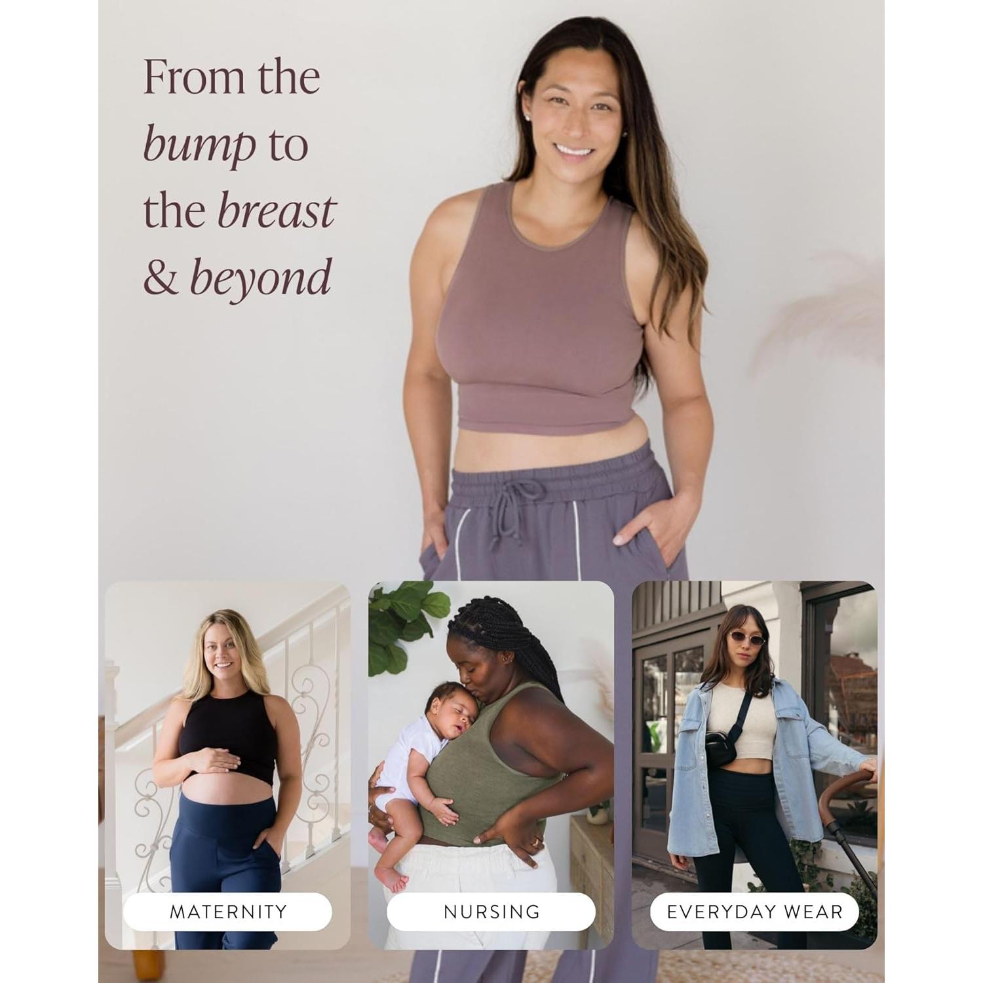Click the EVERYDAY WEAR label pill
The image size is (983, 983).
click(x=754, y=912)
